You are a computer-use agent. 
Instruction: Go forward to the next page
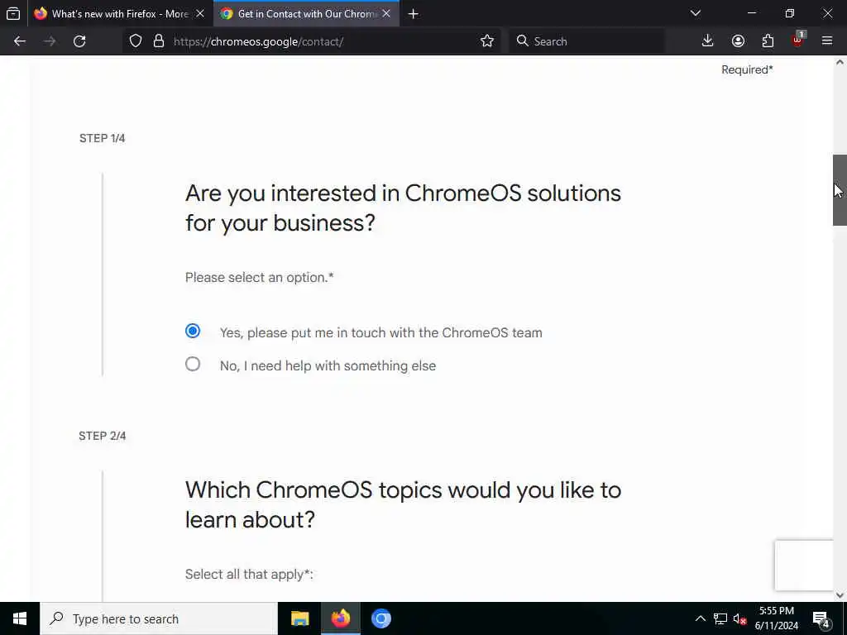50,41
